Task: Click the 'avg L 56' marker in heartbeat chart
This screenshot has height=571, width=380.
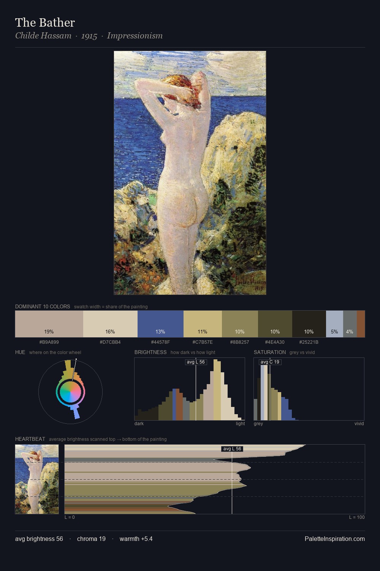Action: coord(232,449)
